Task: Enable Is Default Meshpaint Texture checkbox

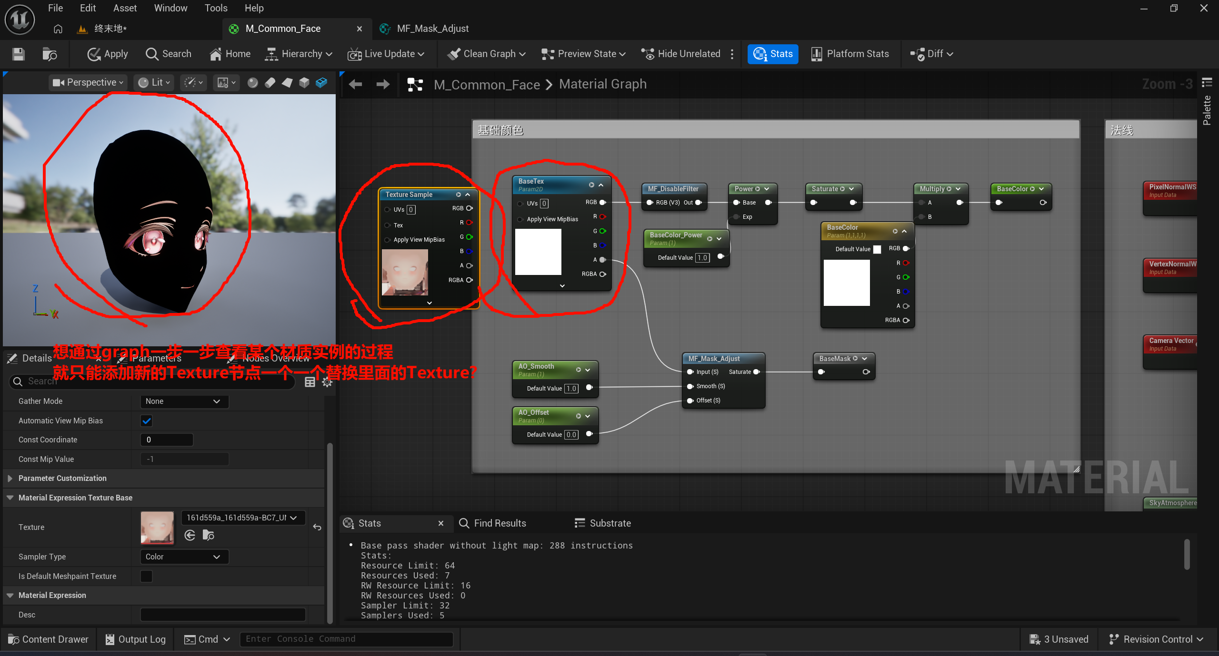Action: pos(147,576)
